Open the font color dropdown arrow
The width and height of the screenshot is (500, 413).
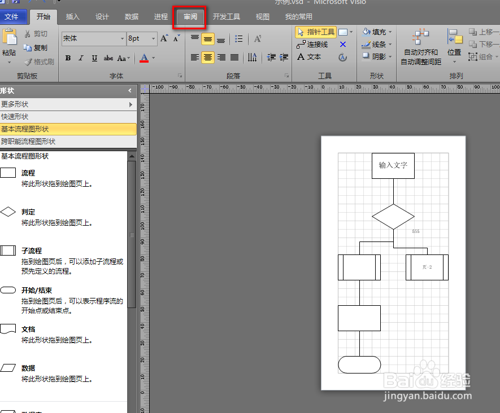point(153,58)
